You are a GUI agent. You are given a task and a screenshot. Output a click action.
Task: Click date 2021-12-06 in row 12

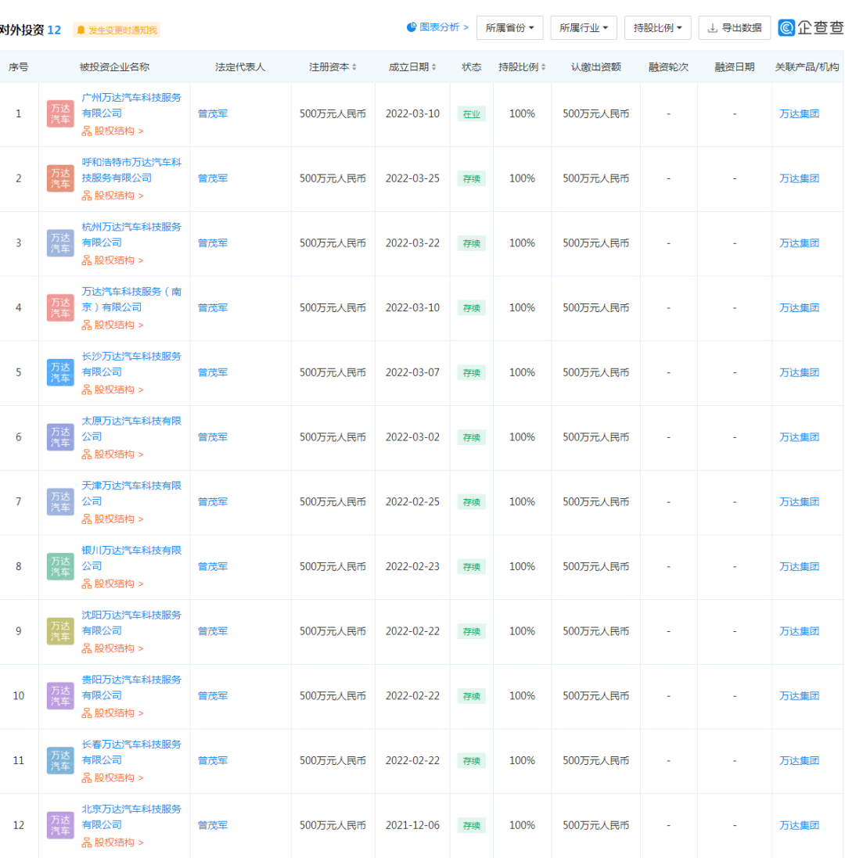click(x=412, y=825)
